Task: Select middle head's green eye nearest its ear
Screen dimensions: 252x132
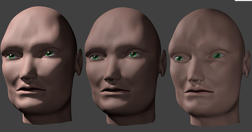Action: coord(133,55)
